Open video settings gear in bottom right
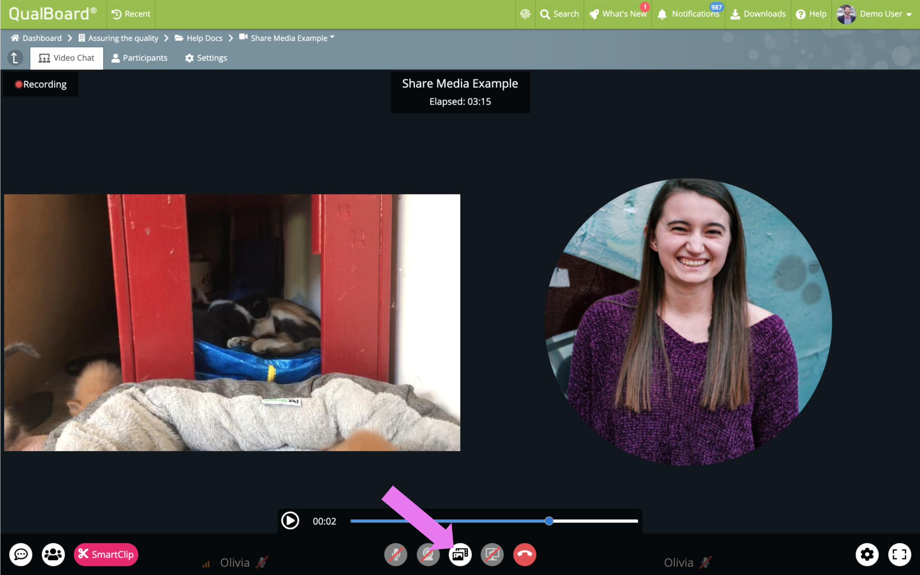 coord(867,554)
